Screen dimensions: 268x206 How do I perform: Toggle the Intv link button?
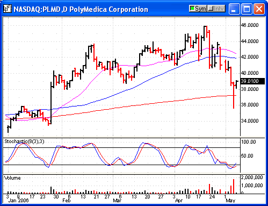[216, 9]
